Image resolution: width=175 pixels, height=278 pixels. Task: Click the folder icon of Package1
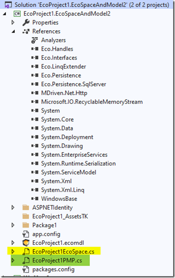click(26, 225)
